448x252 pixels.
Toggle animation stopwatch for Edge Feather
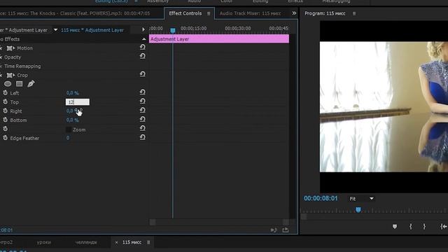tap(5, 138)
